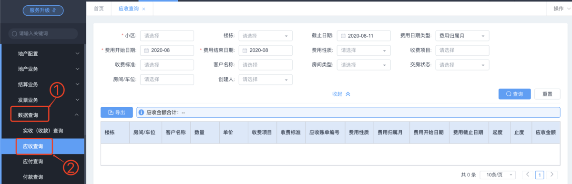
Task: Expand the 地产配置 menu
Action: click(x=43, y=53)
